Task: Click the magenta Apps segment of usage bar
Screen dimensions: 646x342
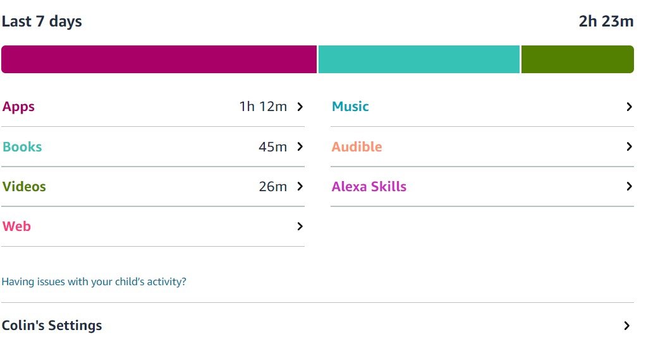Action: click(159, 59)
